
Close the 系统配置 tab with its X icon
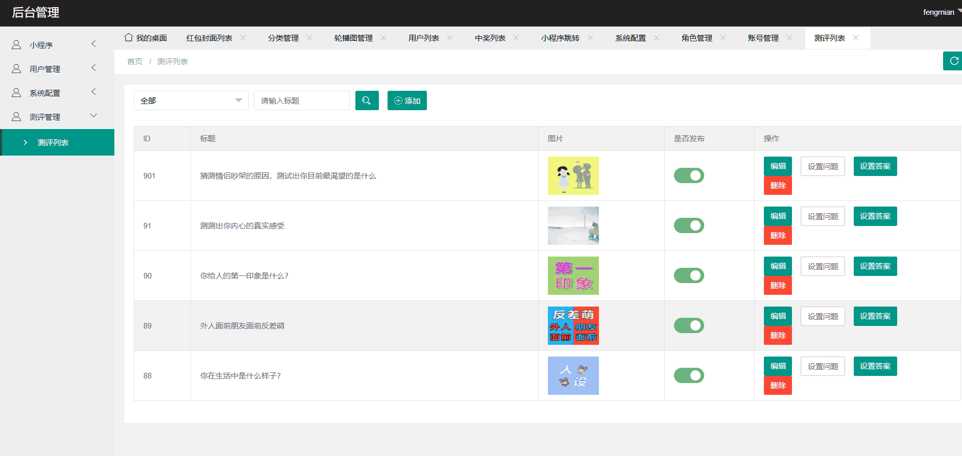coord(657,38)
